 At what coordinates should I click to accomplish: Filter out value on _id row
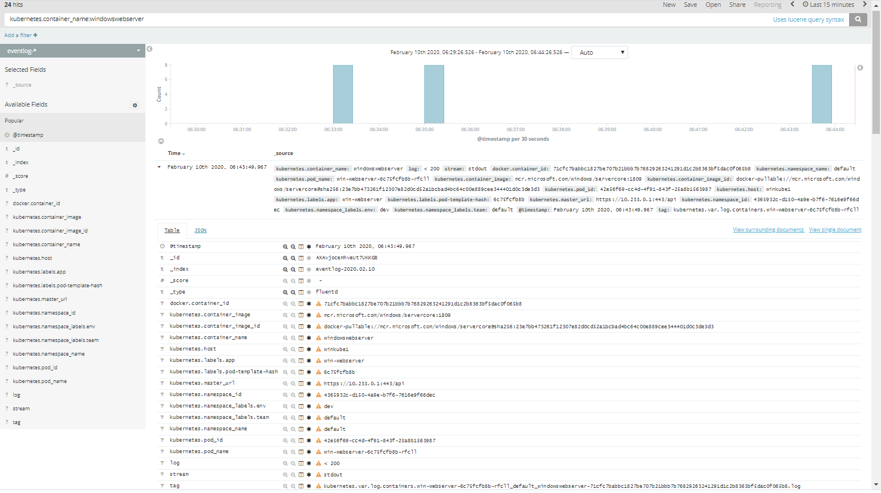click(293, 258)
